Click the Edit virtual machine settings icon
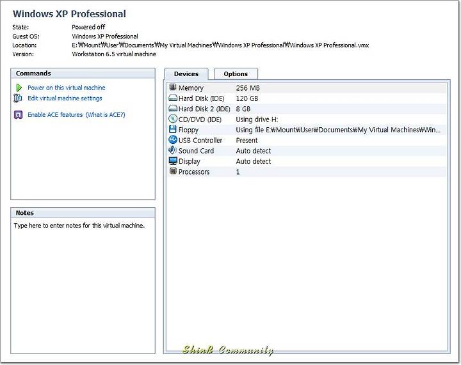This screenshot has height=365, width=461. pyautogui.click(x=18, y=98)
